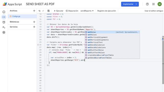This screenshot has height=92, width=164.
Task: Open Registro de ejecución log
Action: 107,11
